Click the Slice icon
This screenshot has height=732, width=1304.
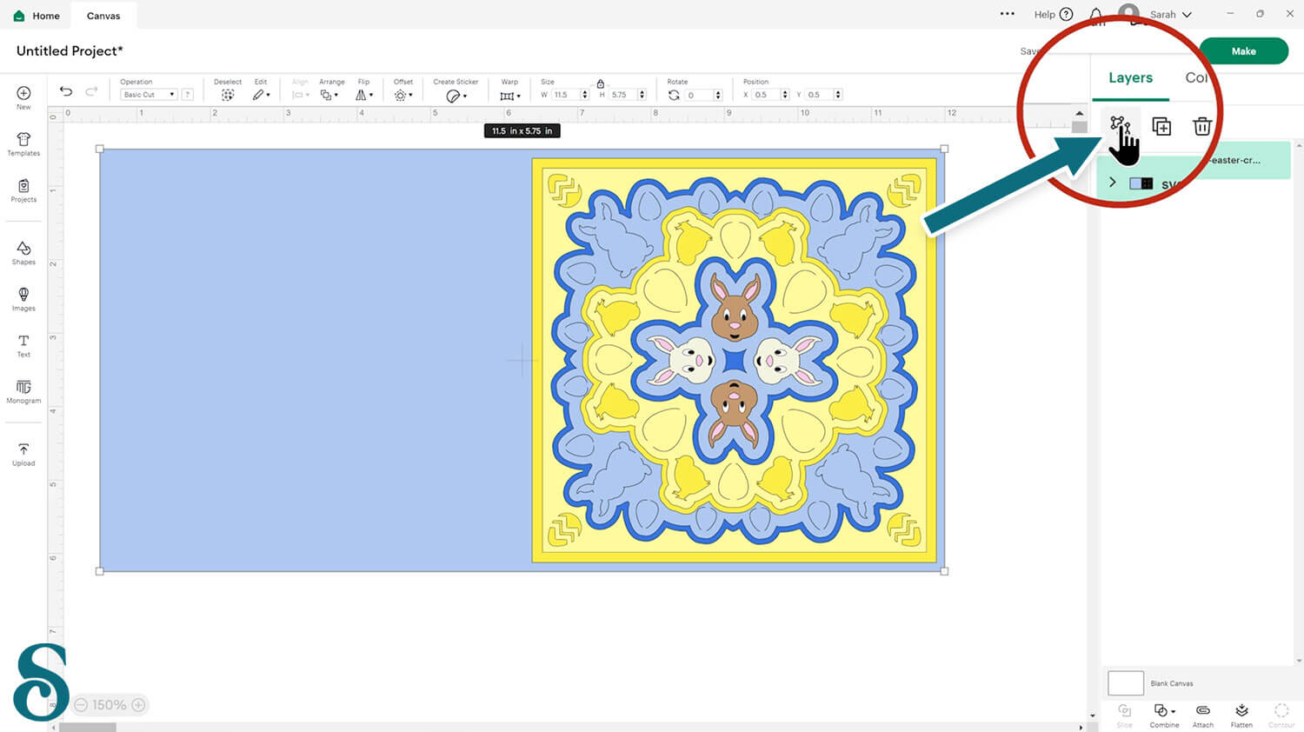pyautogui.click(x=1124, y=710)
